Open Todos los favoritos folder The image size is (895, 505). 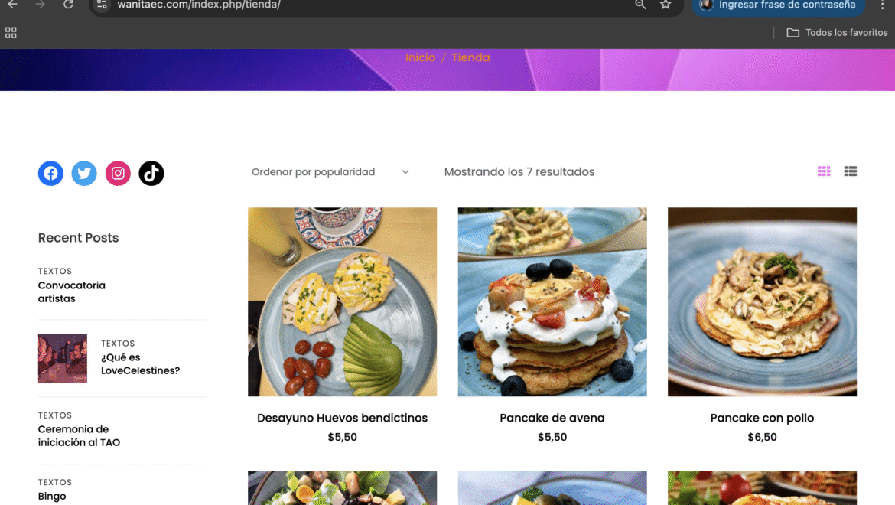coord(838,33)
